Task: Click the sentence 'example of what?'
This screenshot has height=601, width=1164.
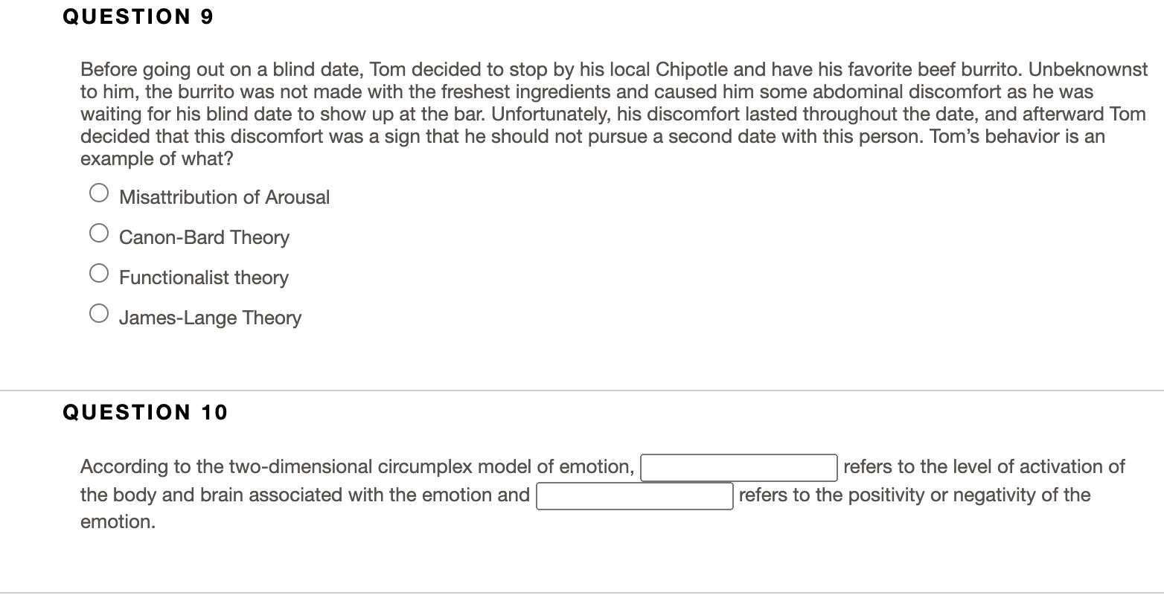Action: (x=156, y=159)
